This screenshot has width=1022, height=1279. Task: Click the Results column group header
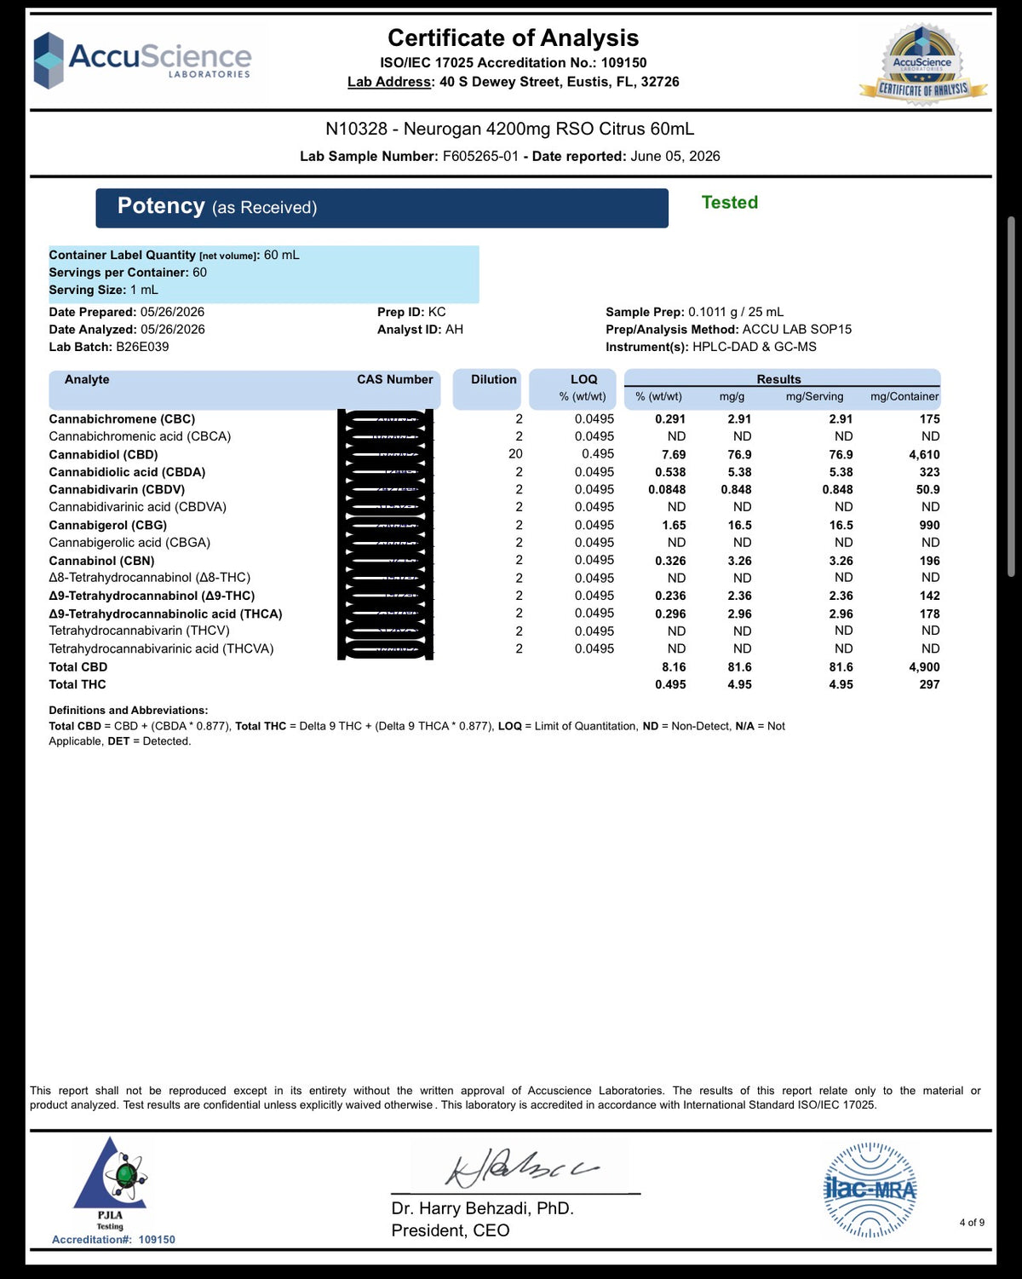tap(779, 379)
